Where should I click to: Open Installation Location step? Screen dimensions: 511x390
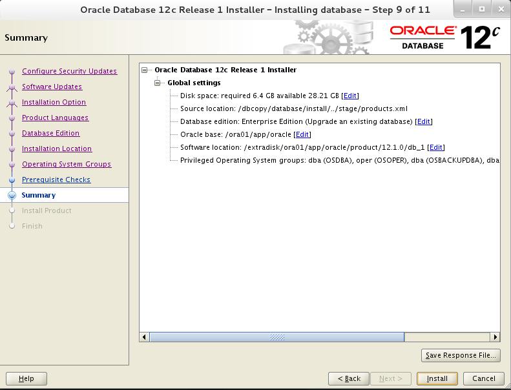point(57,149)
